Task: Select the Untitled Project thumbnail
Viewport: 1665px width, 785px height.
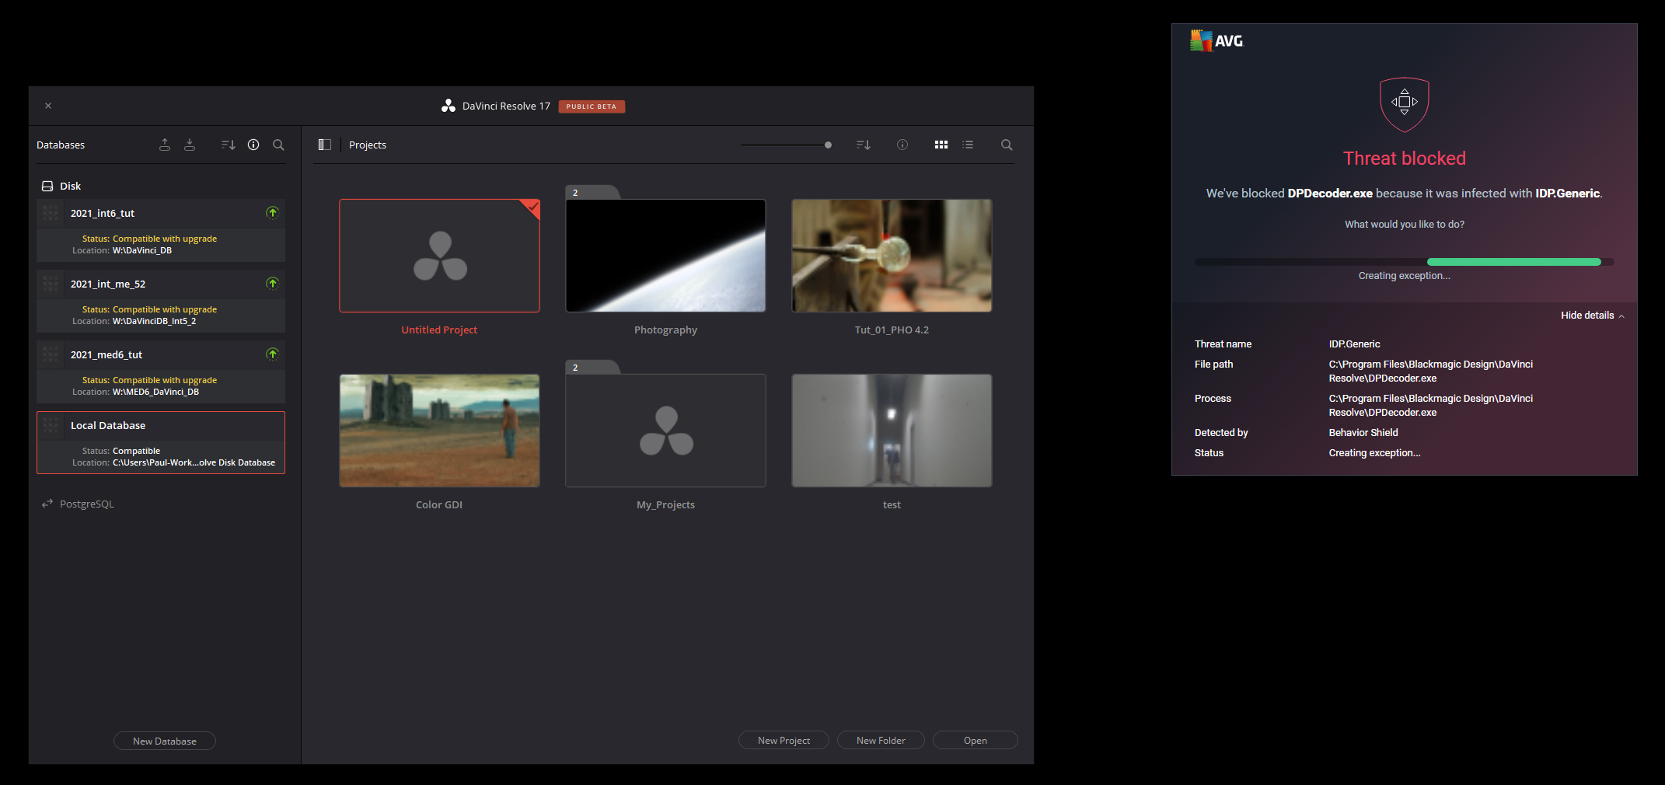Action: (x=439, y=256)
